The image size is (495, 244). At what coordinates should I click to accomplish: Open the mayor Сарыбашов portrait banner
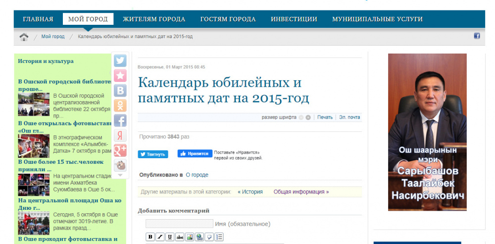427,133
